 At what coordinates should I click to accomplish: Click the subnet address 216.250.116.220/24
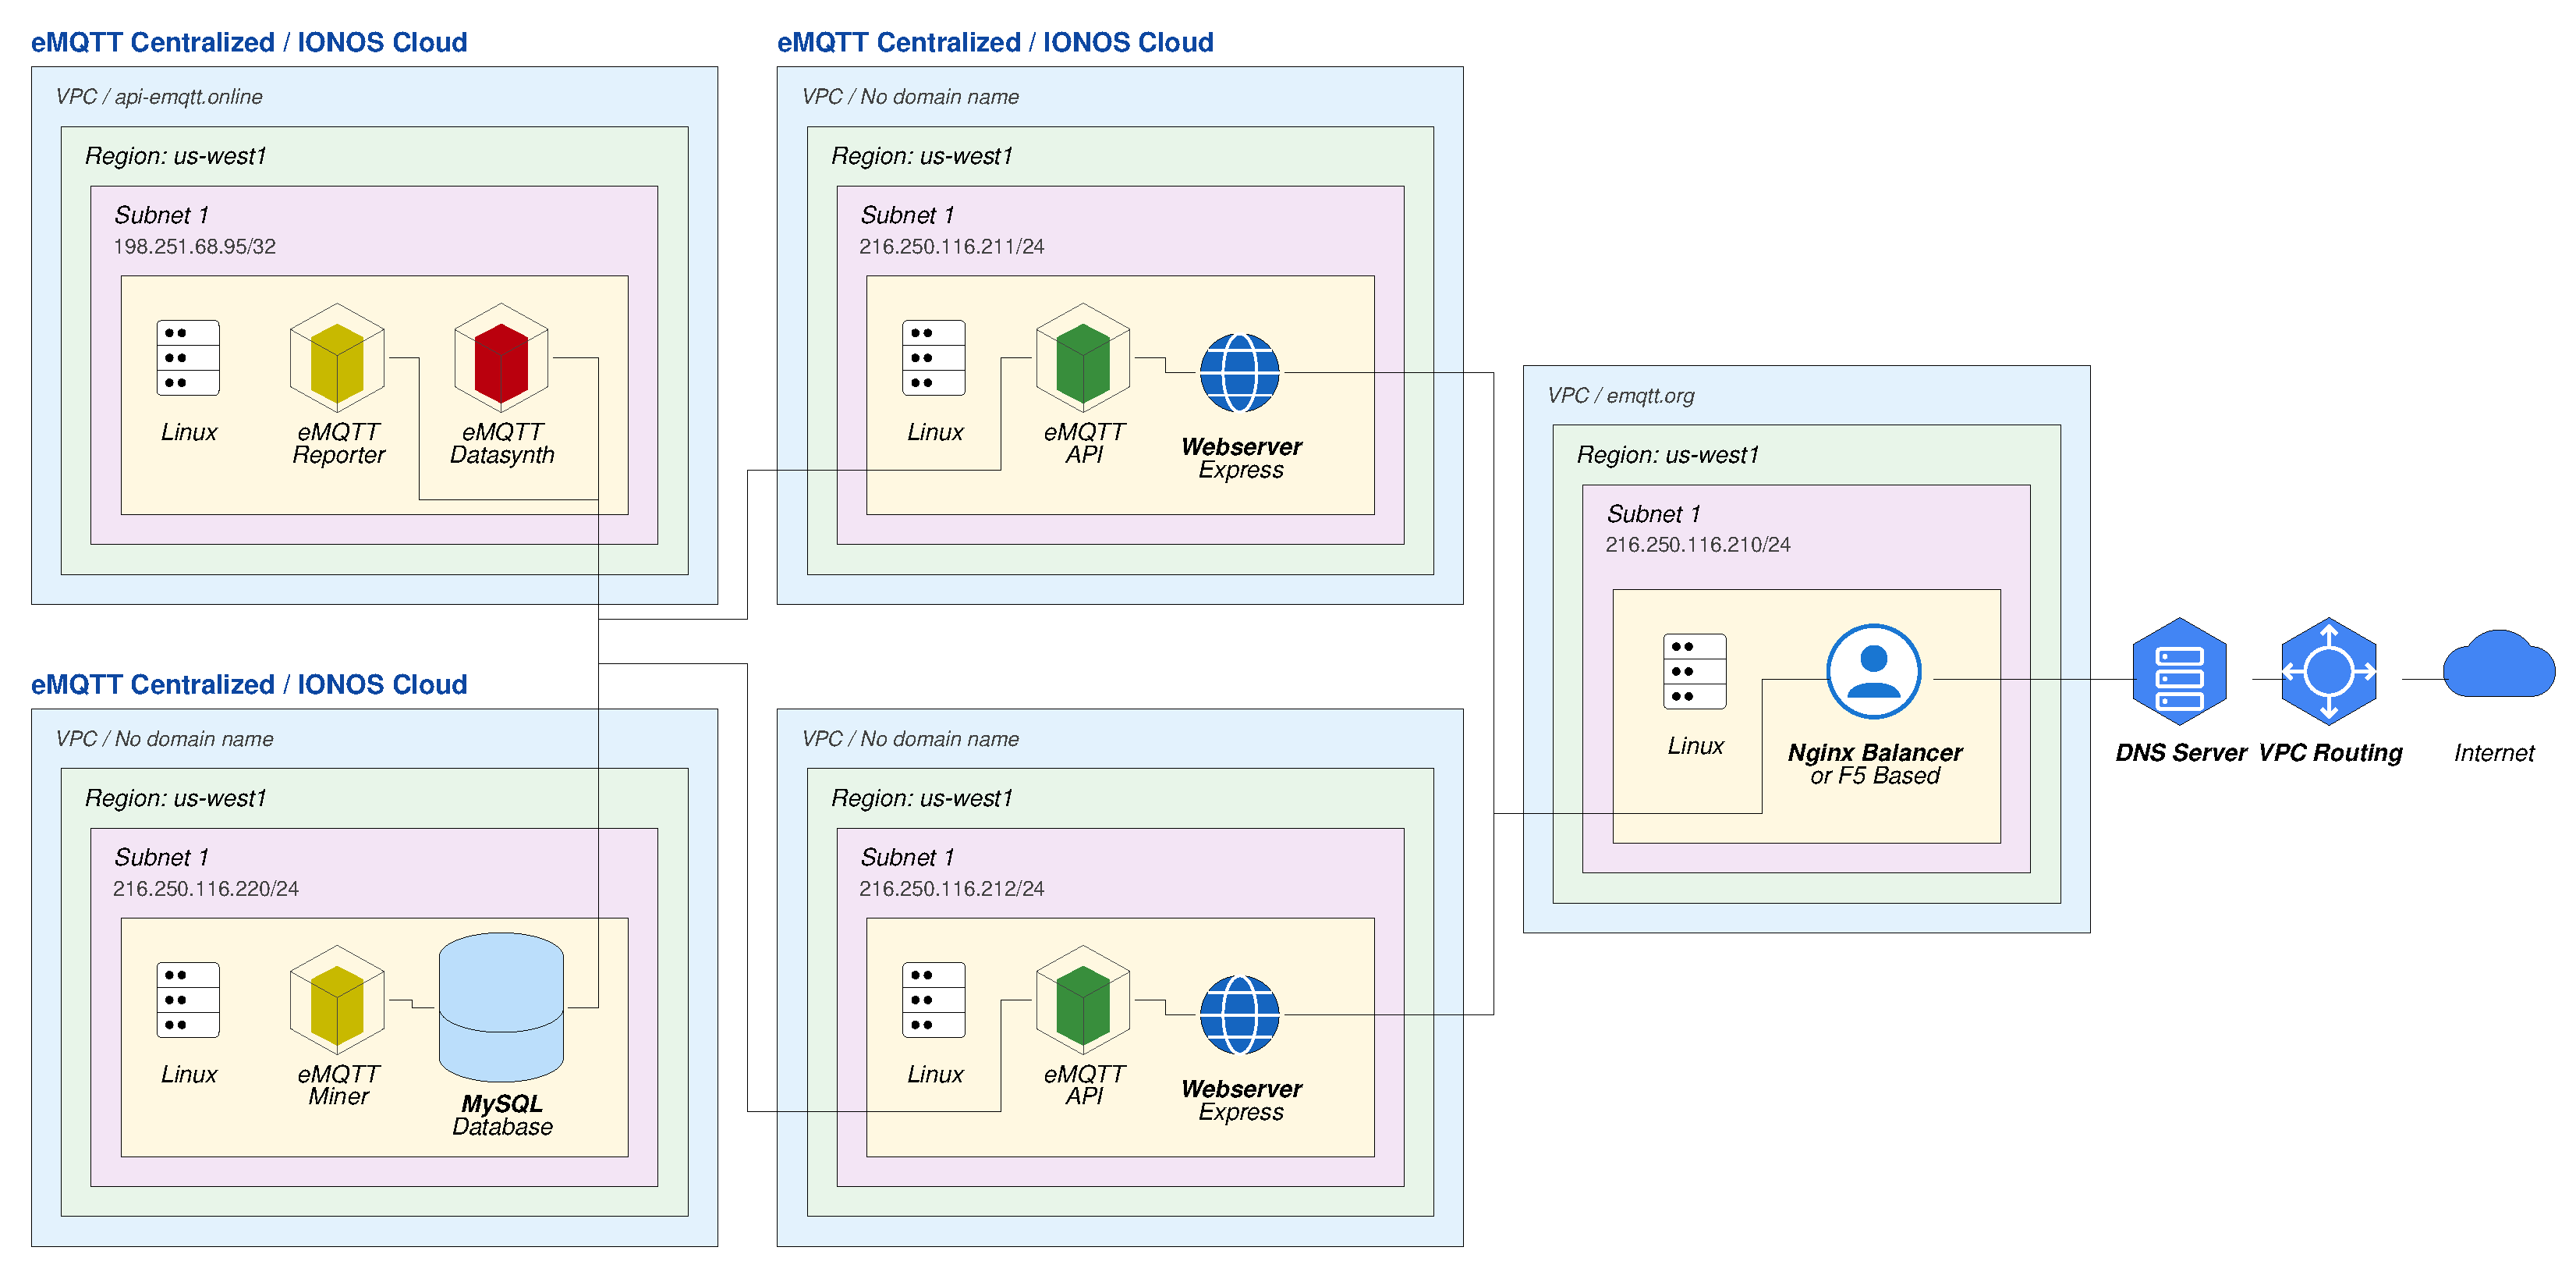(x=205, y=889)
